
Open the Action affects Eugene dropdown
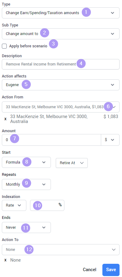pos(61,85)
